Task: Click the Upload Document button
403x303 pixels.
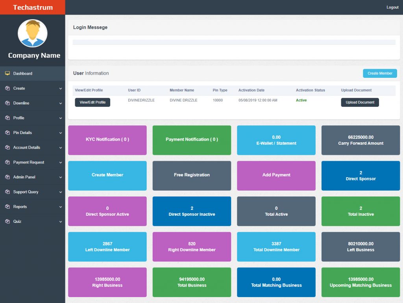Action: coord(360,103)
